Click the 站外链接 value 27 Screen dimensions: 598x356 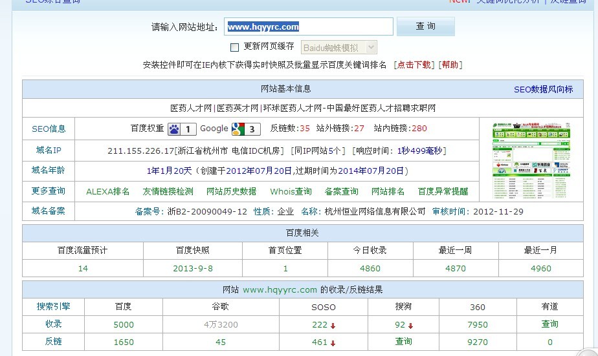359,129
